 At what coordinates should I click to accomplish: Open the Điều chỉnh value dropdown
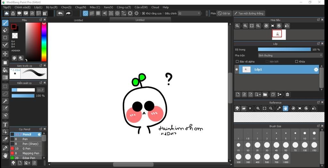tap(189, 13)
